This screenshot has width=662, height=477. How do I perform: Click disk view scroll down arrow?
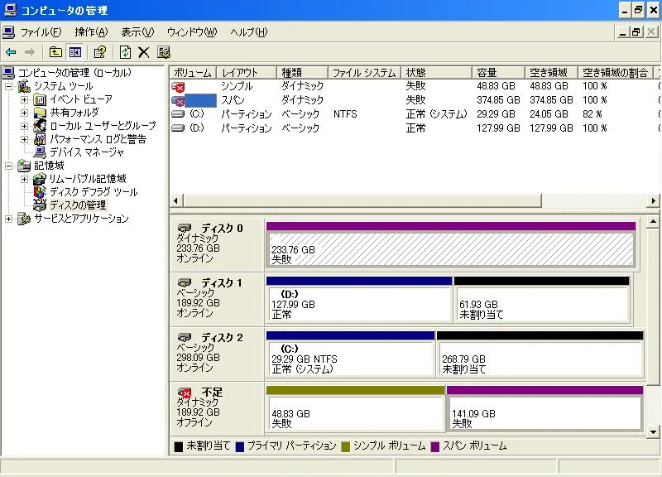653,431
